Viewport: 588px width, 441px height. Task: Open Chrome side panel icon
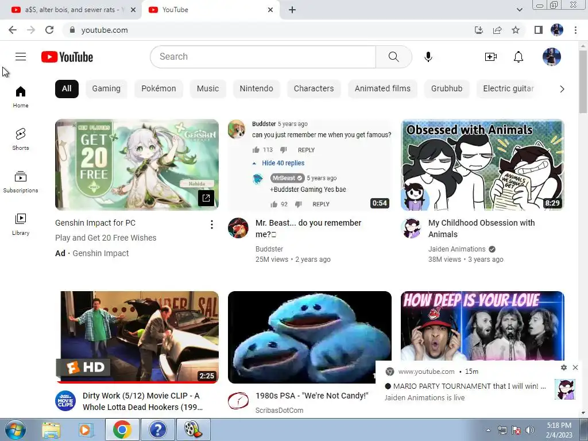click(x=539, y=30)
